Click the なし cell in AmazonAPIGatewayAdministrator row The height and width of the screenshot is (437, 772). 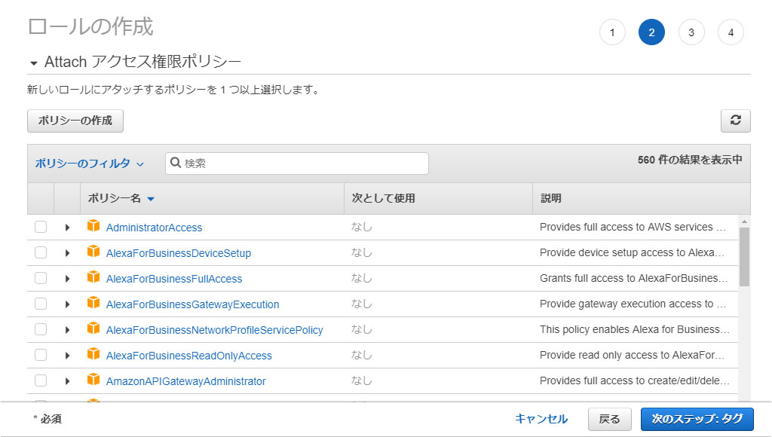pyautogui.click(x=361, y=380)
